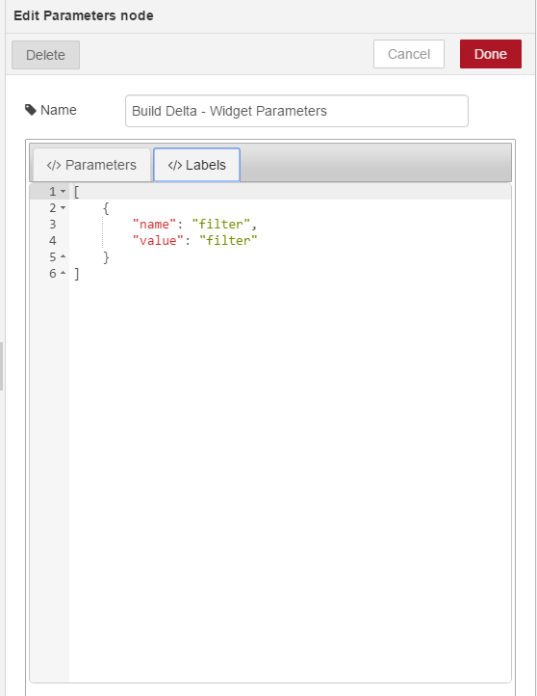Click line number 3 in the gutter
537x696 pixels.
click(x=53, y=225)
